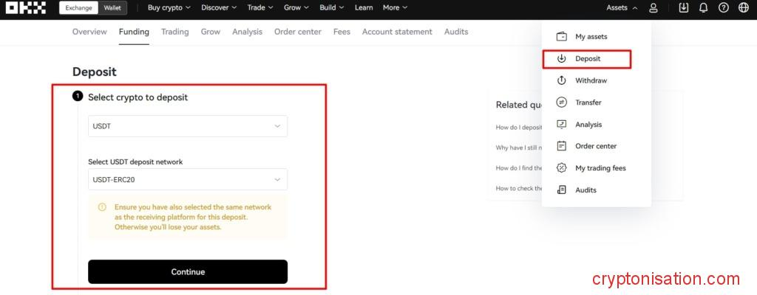Viewport: 757px width, 295px height.
Task: Collapse the Assets dropdown menu
Action: tap(621, 8)
